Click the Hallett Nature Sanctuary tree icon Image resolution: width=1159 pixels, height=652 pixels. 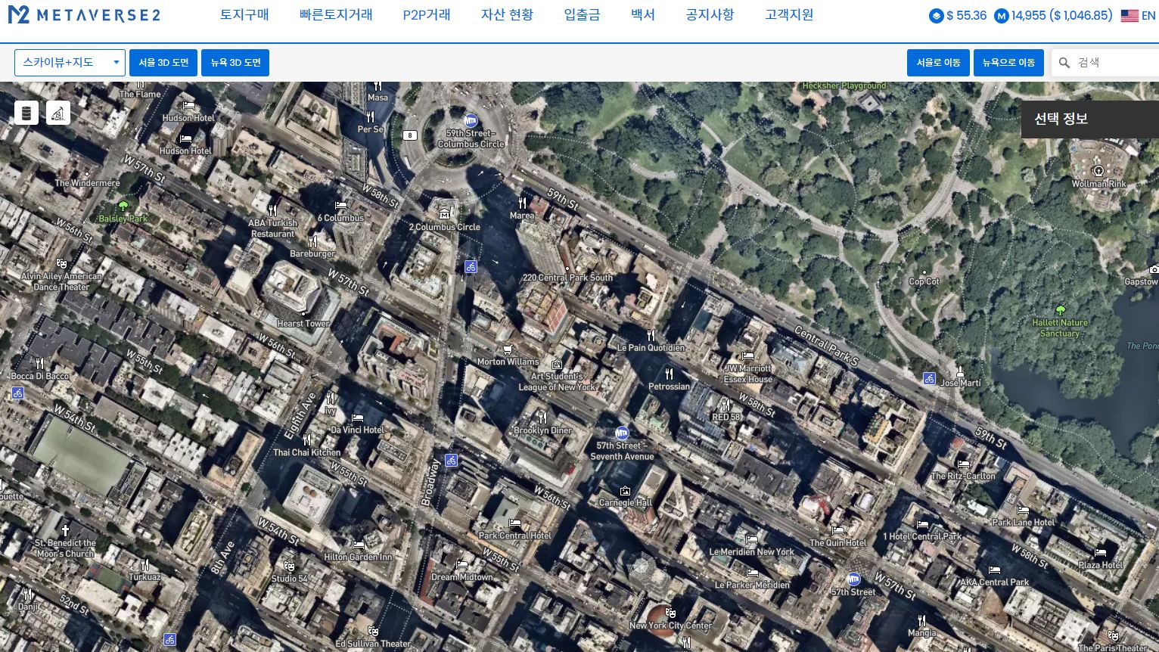[1060, 310]
